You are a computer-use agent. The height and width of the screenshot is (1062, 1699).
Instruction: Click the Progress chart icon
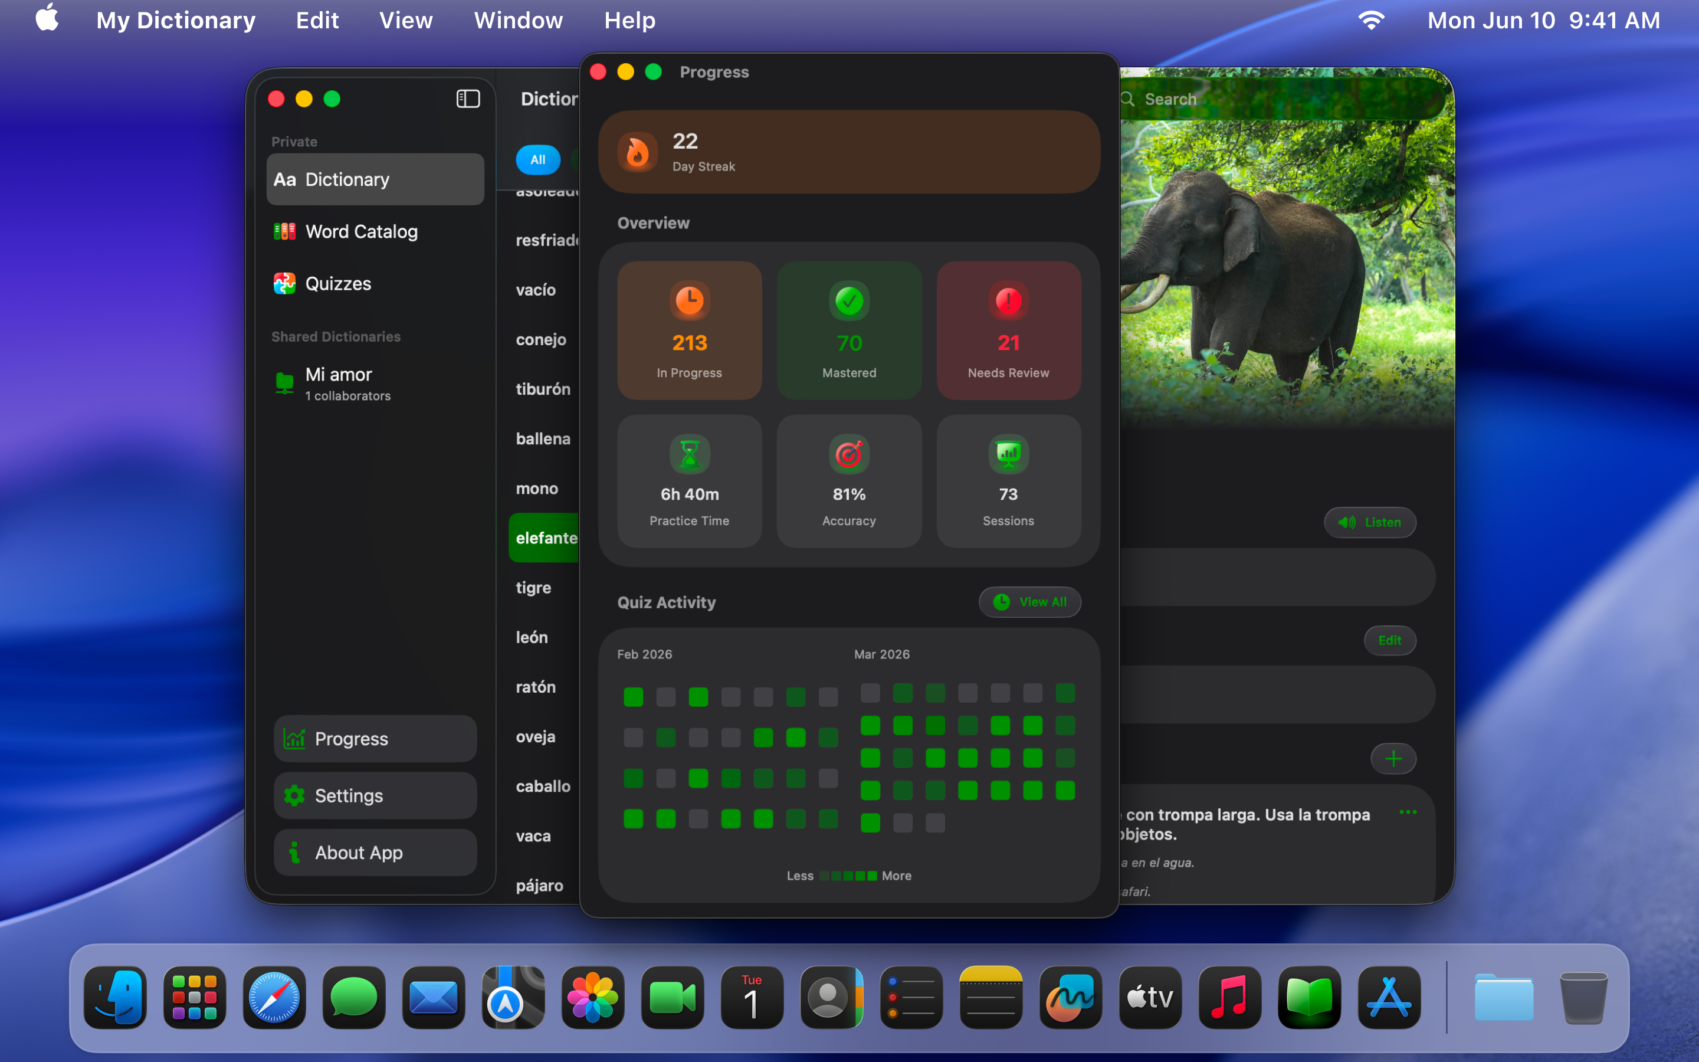click(294, 738)
